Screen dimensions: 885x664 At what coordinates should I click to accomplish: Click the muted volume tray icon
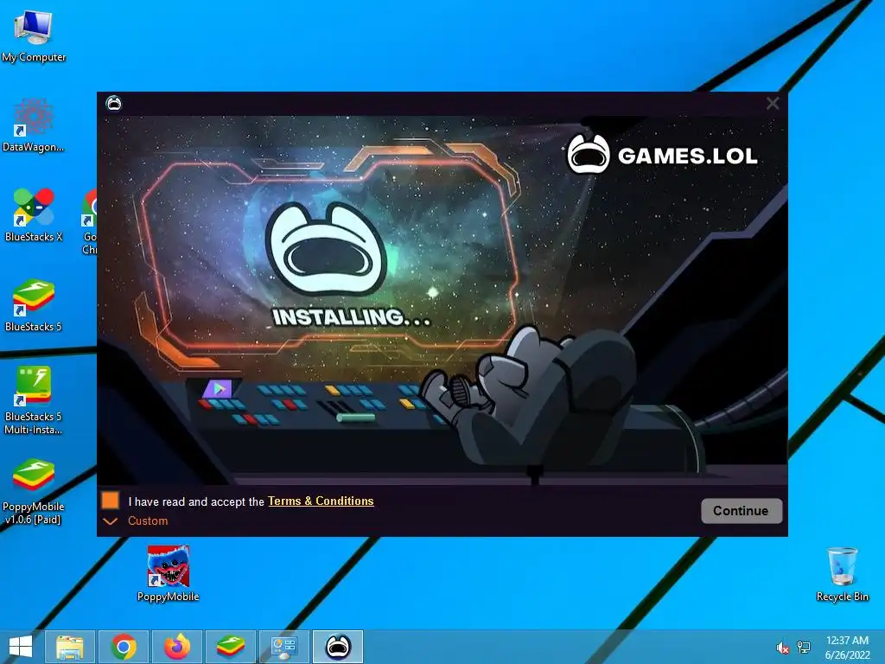(x=783, y=648)
